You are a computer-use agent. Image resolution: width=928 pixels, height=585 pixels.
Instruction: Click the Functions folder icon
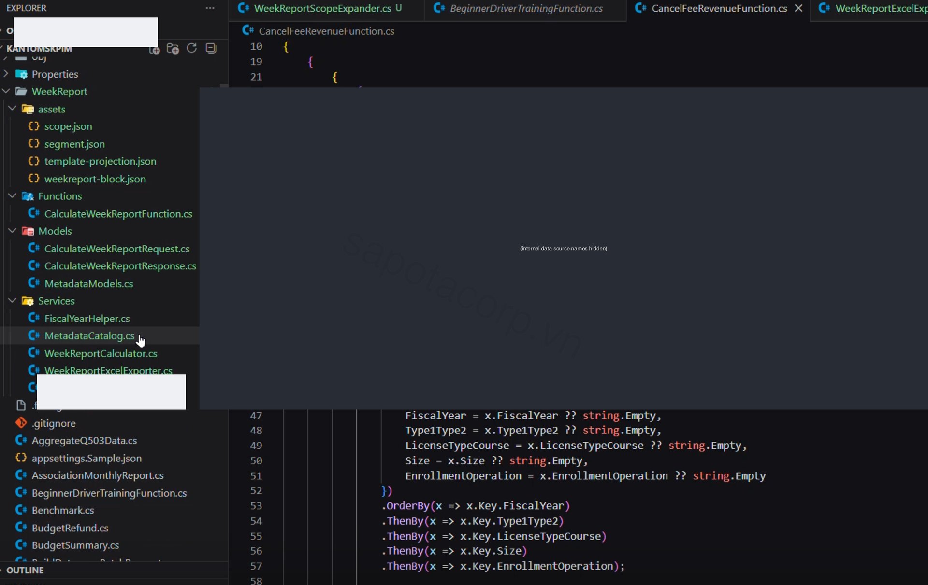coord(28,196)
